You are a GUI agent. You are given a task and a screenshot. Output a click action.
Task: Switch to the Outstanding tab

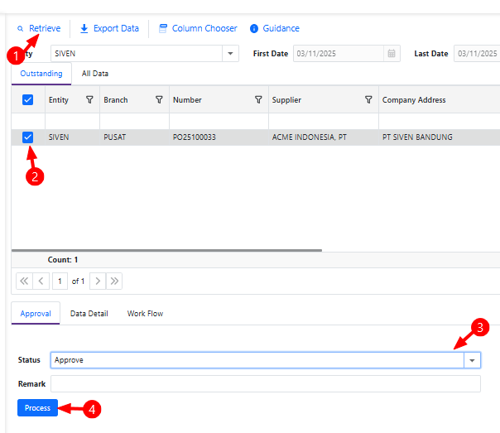pyautogui.click(x=41, y=74)
